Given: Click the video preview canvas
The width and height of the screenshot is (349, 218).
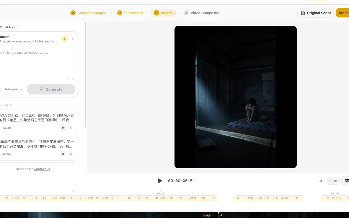Looking at the screenshot, I should (x=236, y=97).
